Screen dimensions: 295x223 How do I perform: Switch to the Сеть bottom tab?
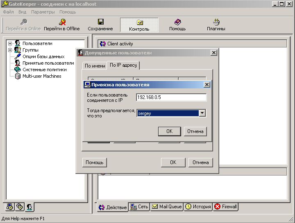tap(139, 207)
